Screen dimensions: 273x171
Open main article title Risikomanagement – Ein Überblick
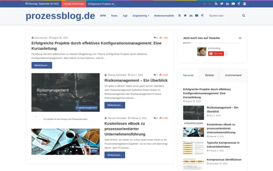pos(136,80)
